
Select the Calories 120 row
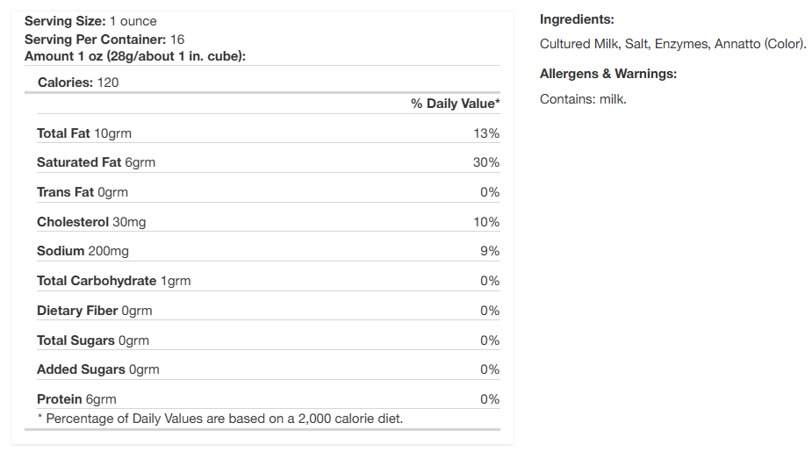(x=78, y=82)
